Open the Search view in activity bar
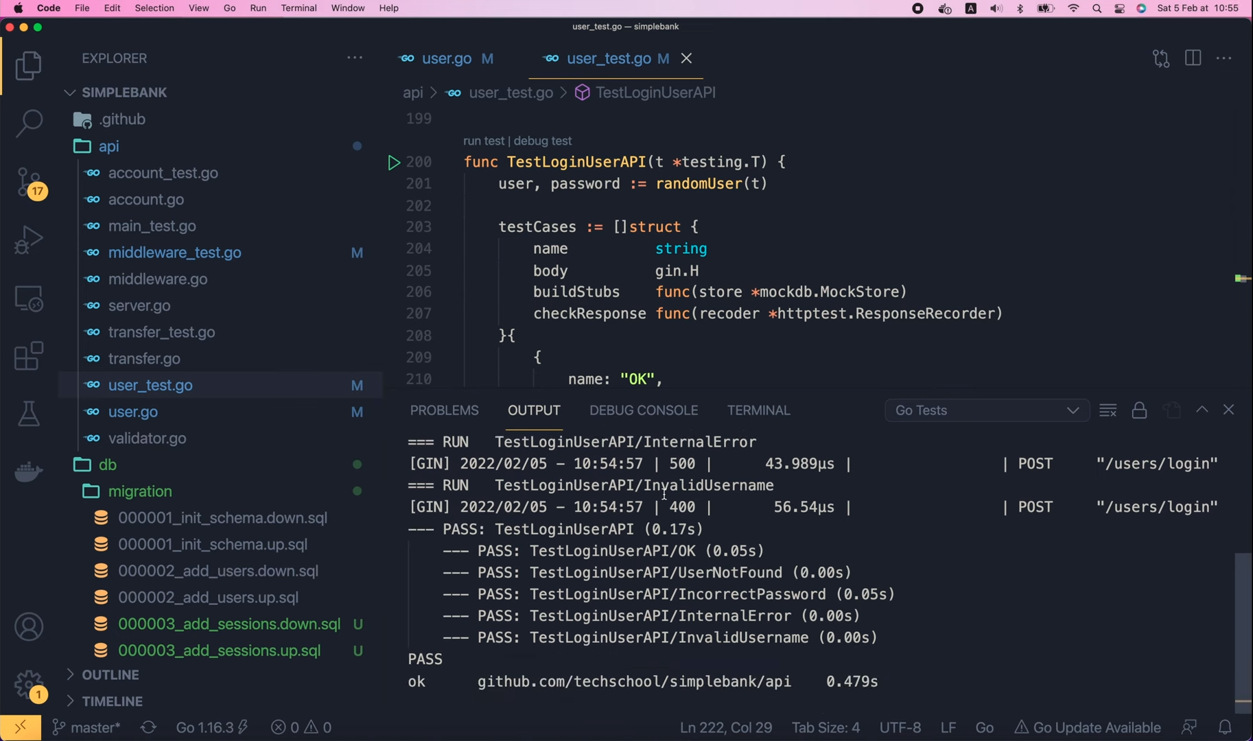Image resolution: width=1253 pixels, height=741 pixels. pyautogui.click(x=29, y=123)
